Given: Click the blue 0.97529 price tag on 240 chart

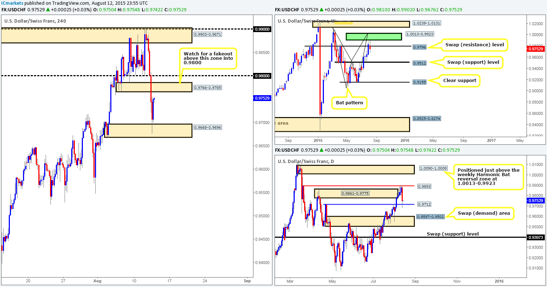Looking at the screenshot, I should [x=262, y=98].
